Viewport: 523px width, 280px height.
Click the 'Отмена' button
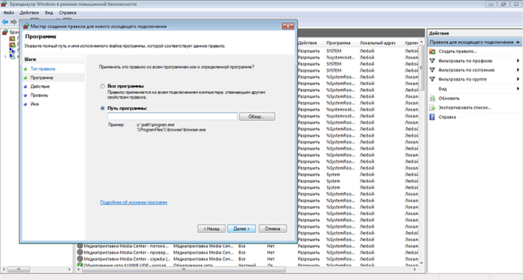[x=273, y=228]
